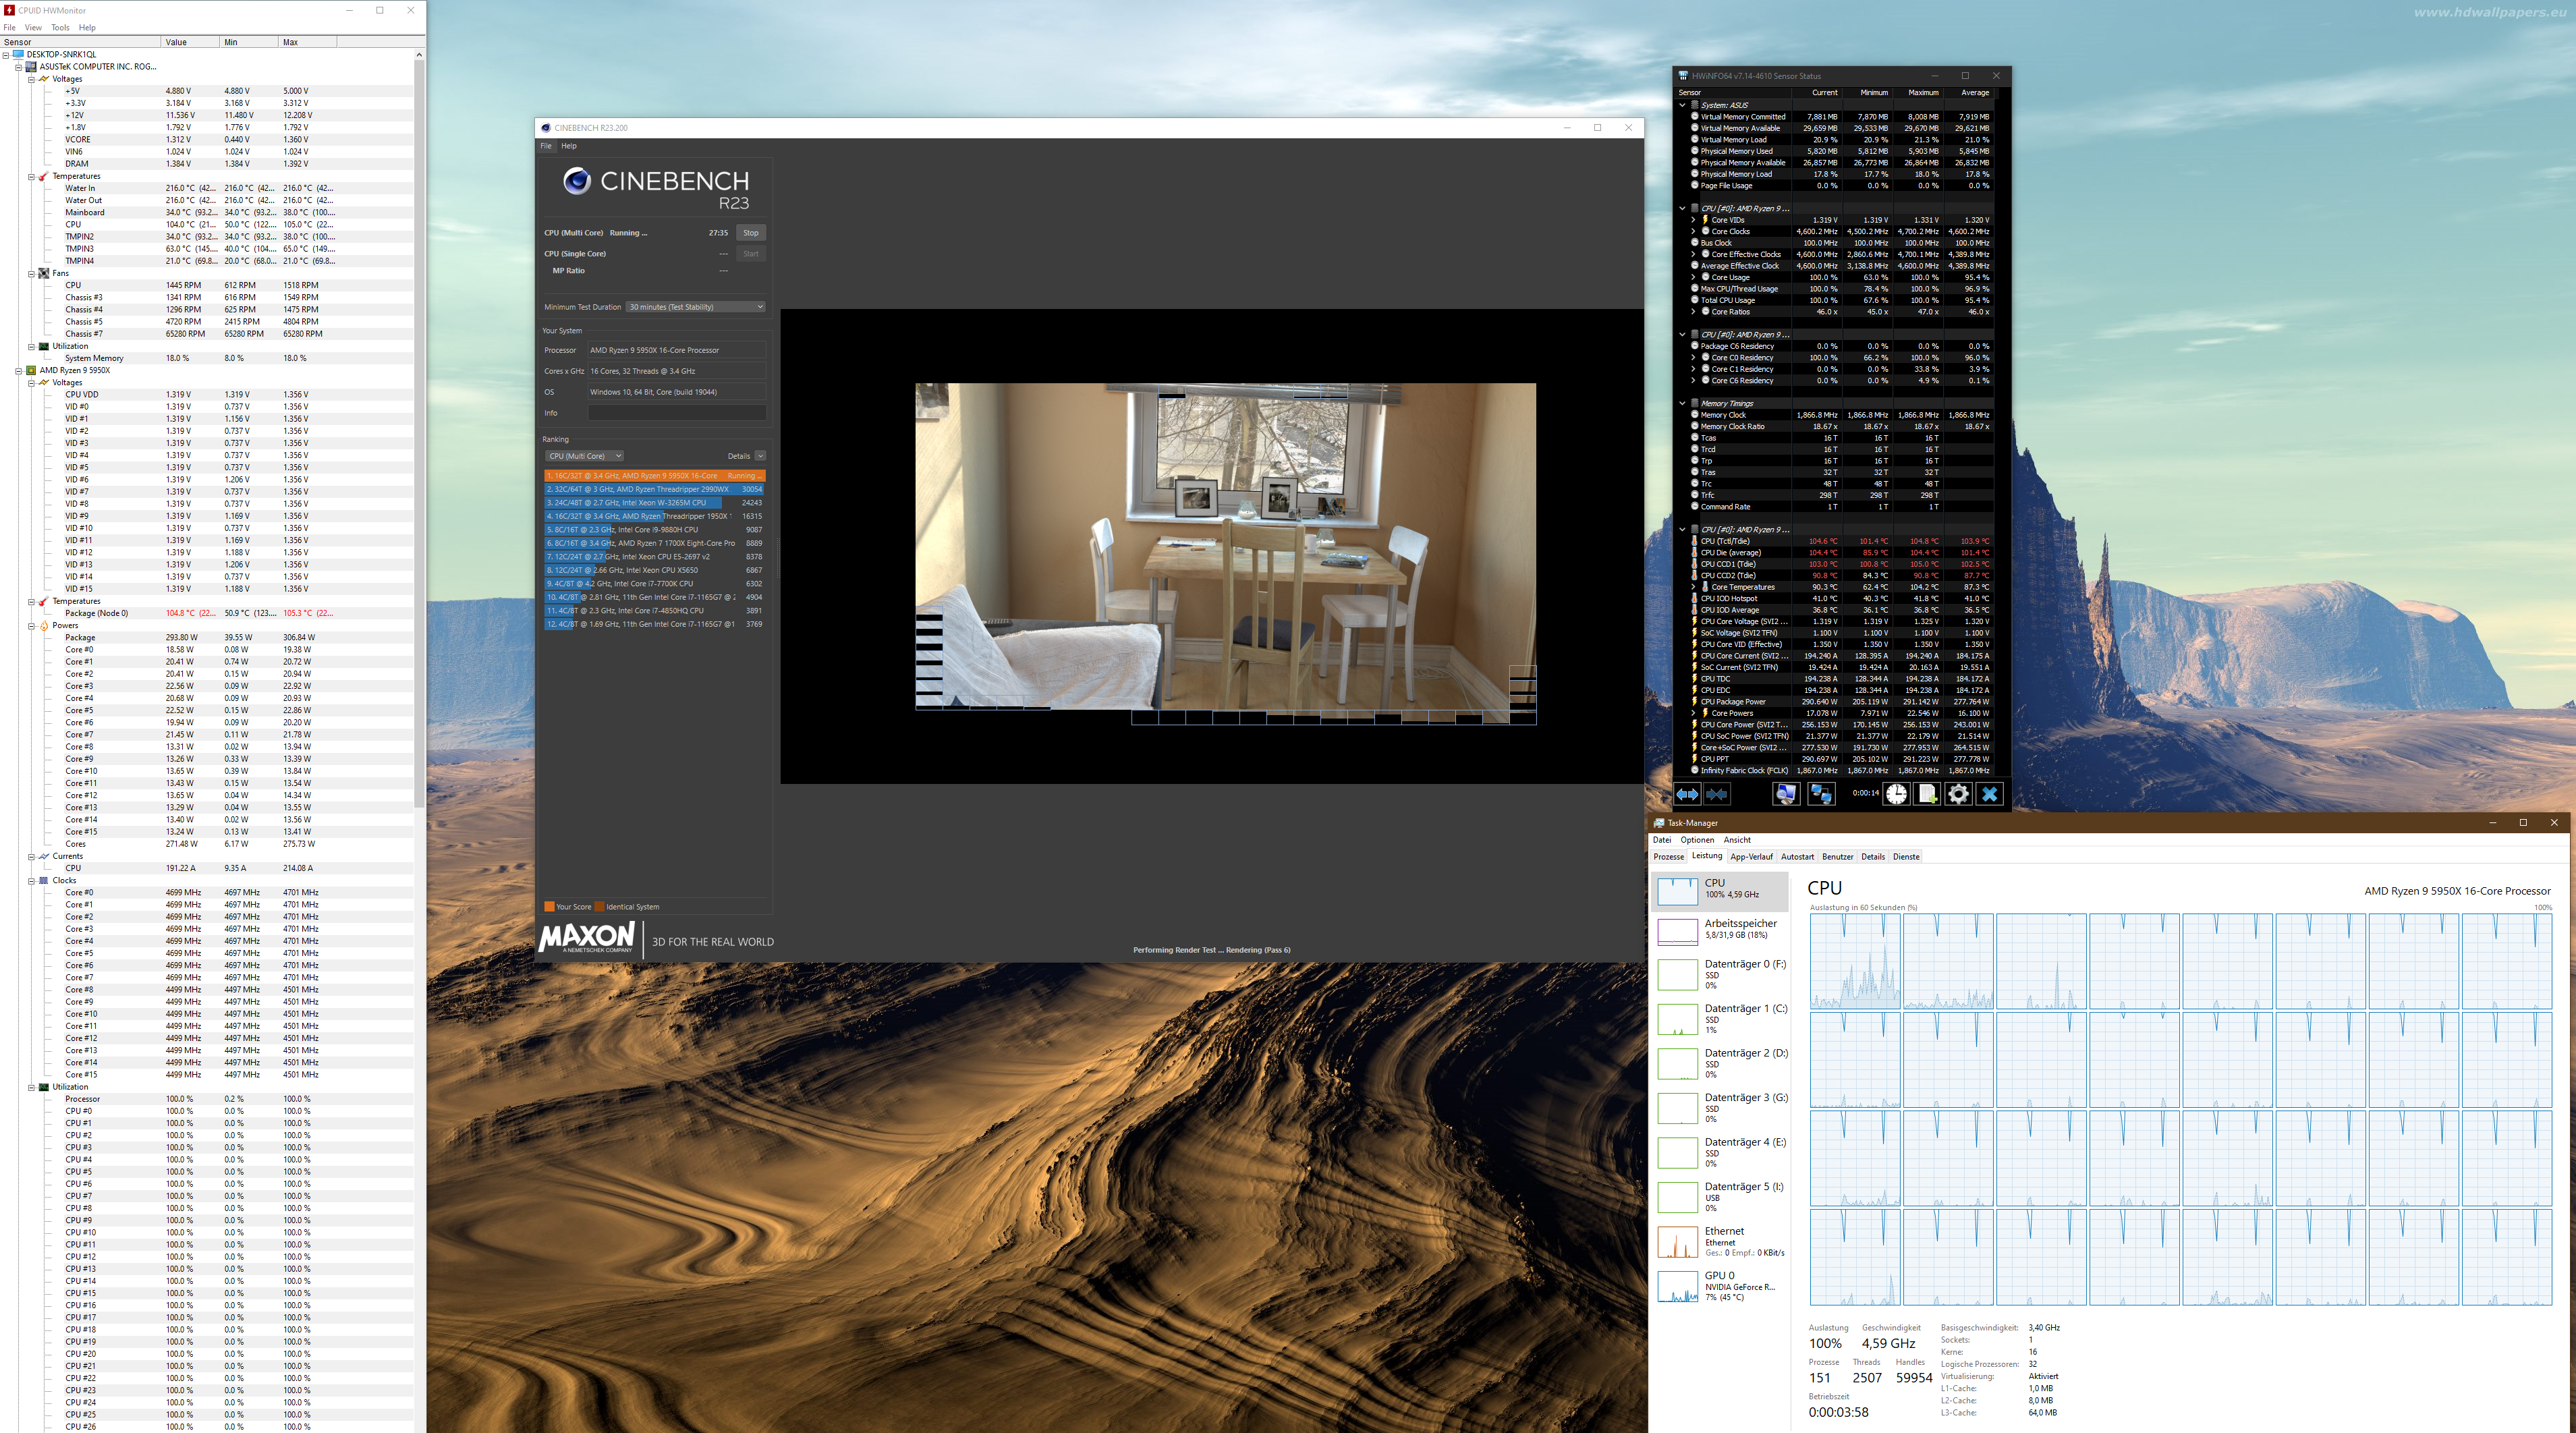Switch to Task Manager Prozesse tab

1668,857
